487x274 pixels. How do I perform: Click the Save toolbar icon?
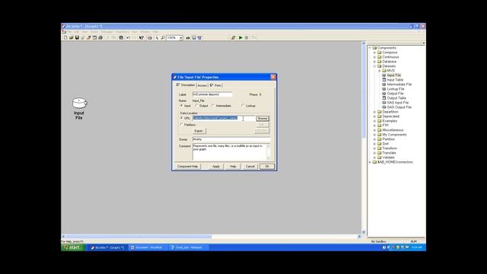77,37
